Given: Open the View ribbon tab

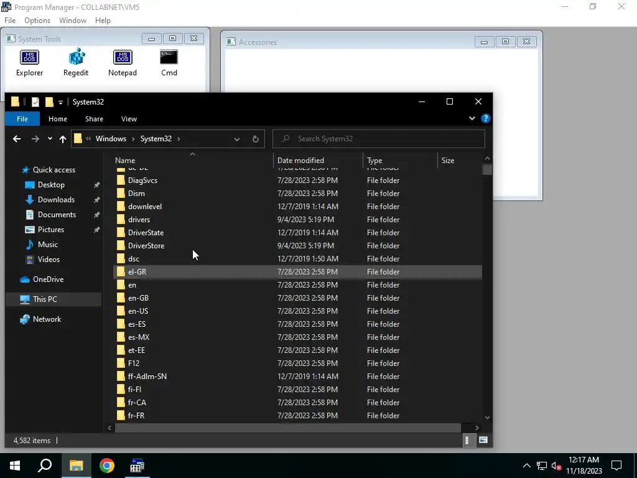Looking at the screenshot, I should [129, 119].
